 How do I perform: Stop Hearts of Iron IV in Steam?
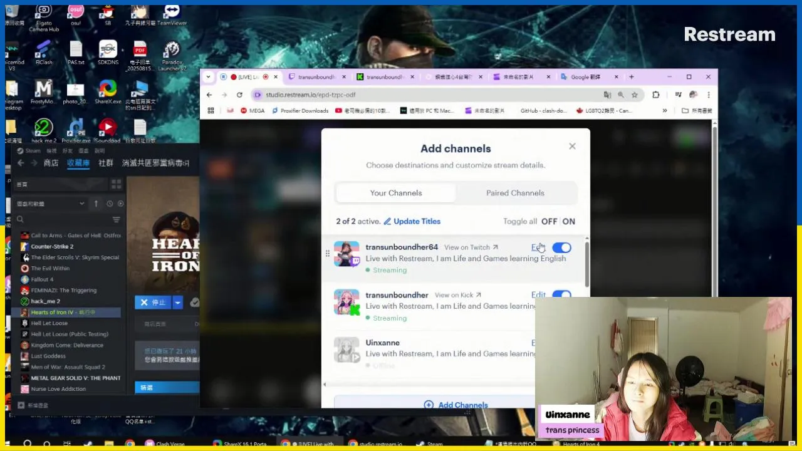click(153, 303)
